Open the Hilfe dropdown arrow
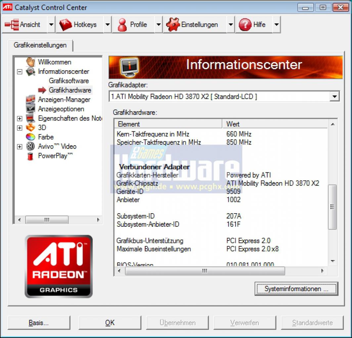352x338 pixels. (277, 24)
